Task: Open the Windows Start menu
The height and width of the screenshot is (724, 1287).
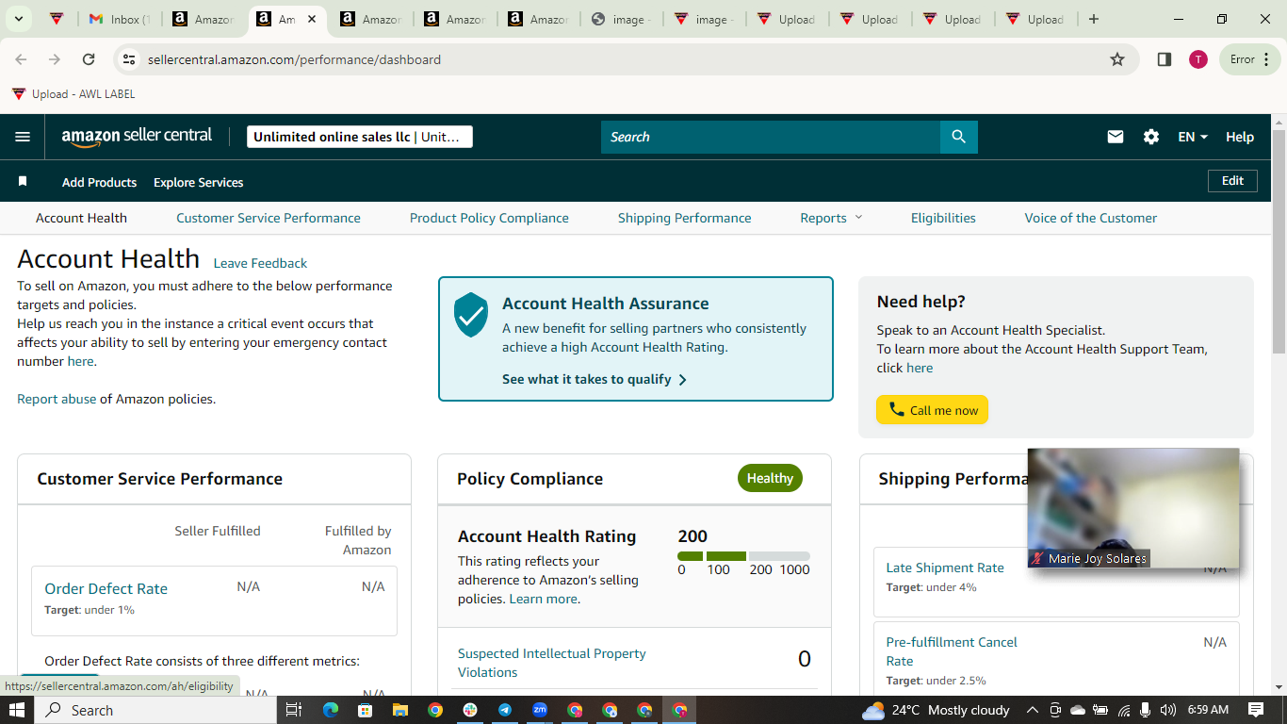Action: [17, 710]
